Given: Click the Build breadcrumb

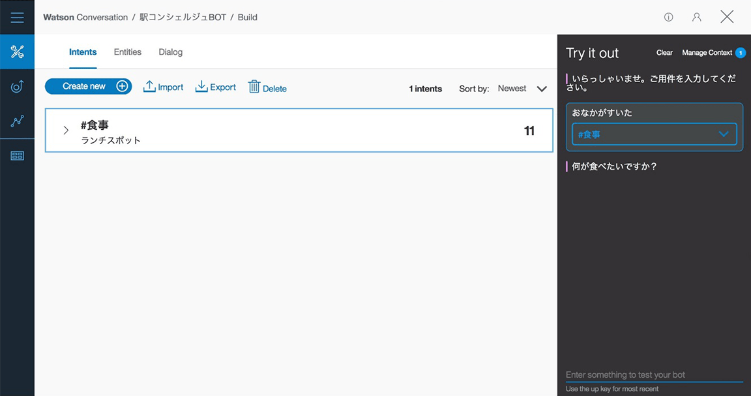Looking at the screenshot, I should [248, 17].
